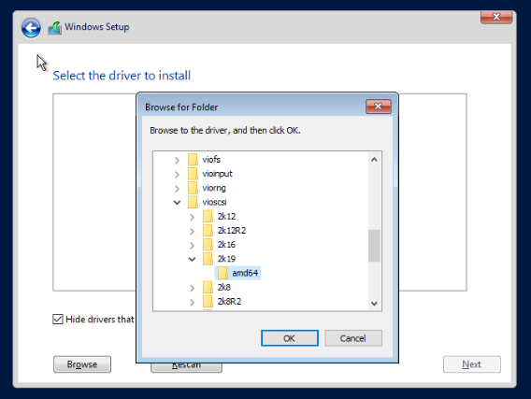
Task: Click the Windows Setup icon in title bar
Action: click(x=54, y=28)
